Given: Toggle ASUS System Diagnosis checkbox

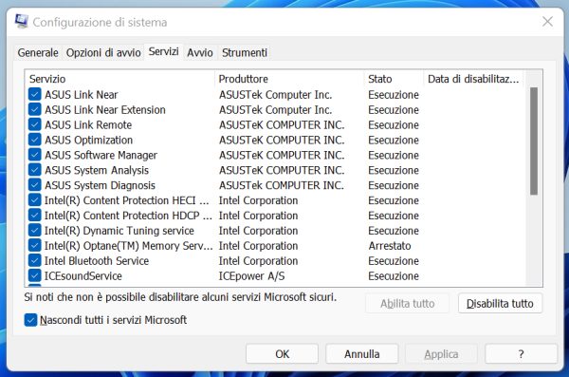Looking at the screenshot, I should (34, 185).
